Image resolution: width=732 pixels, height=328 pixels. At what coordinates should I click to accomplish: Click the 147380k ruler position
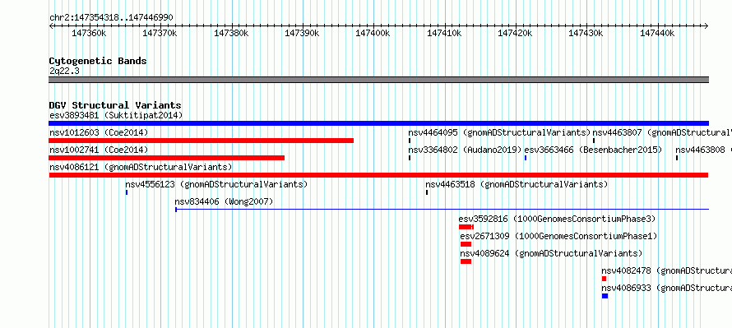[x=231, y=33]
